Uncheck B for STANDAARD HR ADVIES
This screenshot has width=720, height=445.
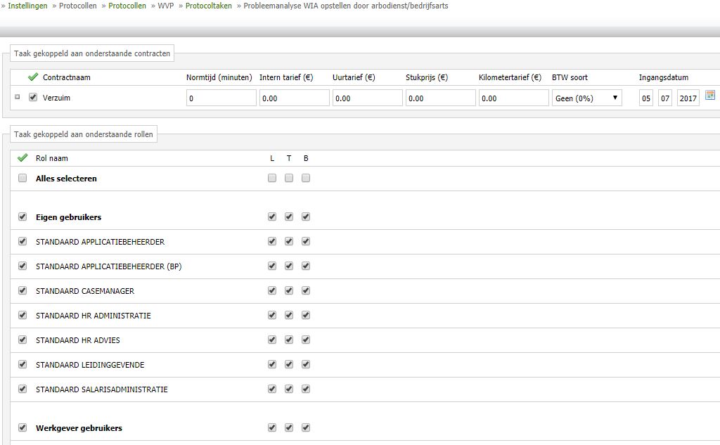click(x=306, y=340)
